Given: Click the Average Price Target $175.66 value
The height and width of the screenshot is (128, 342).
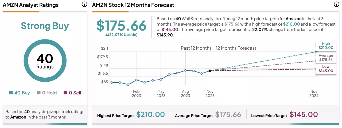Looking at the screenshot, I should tap(228, 115).
